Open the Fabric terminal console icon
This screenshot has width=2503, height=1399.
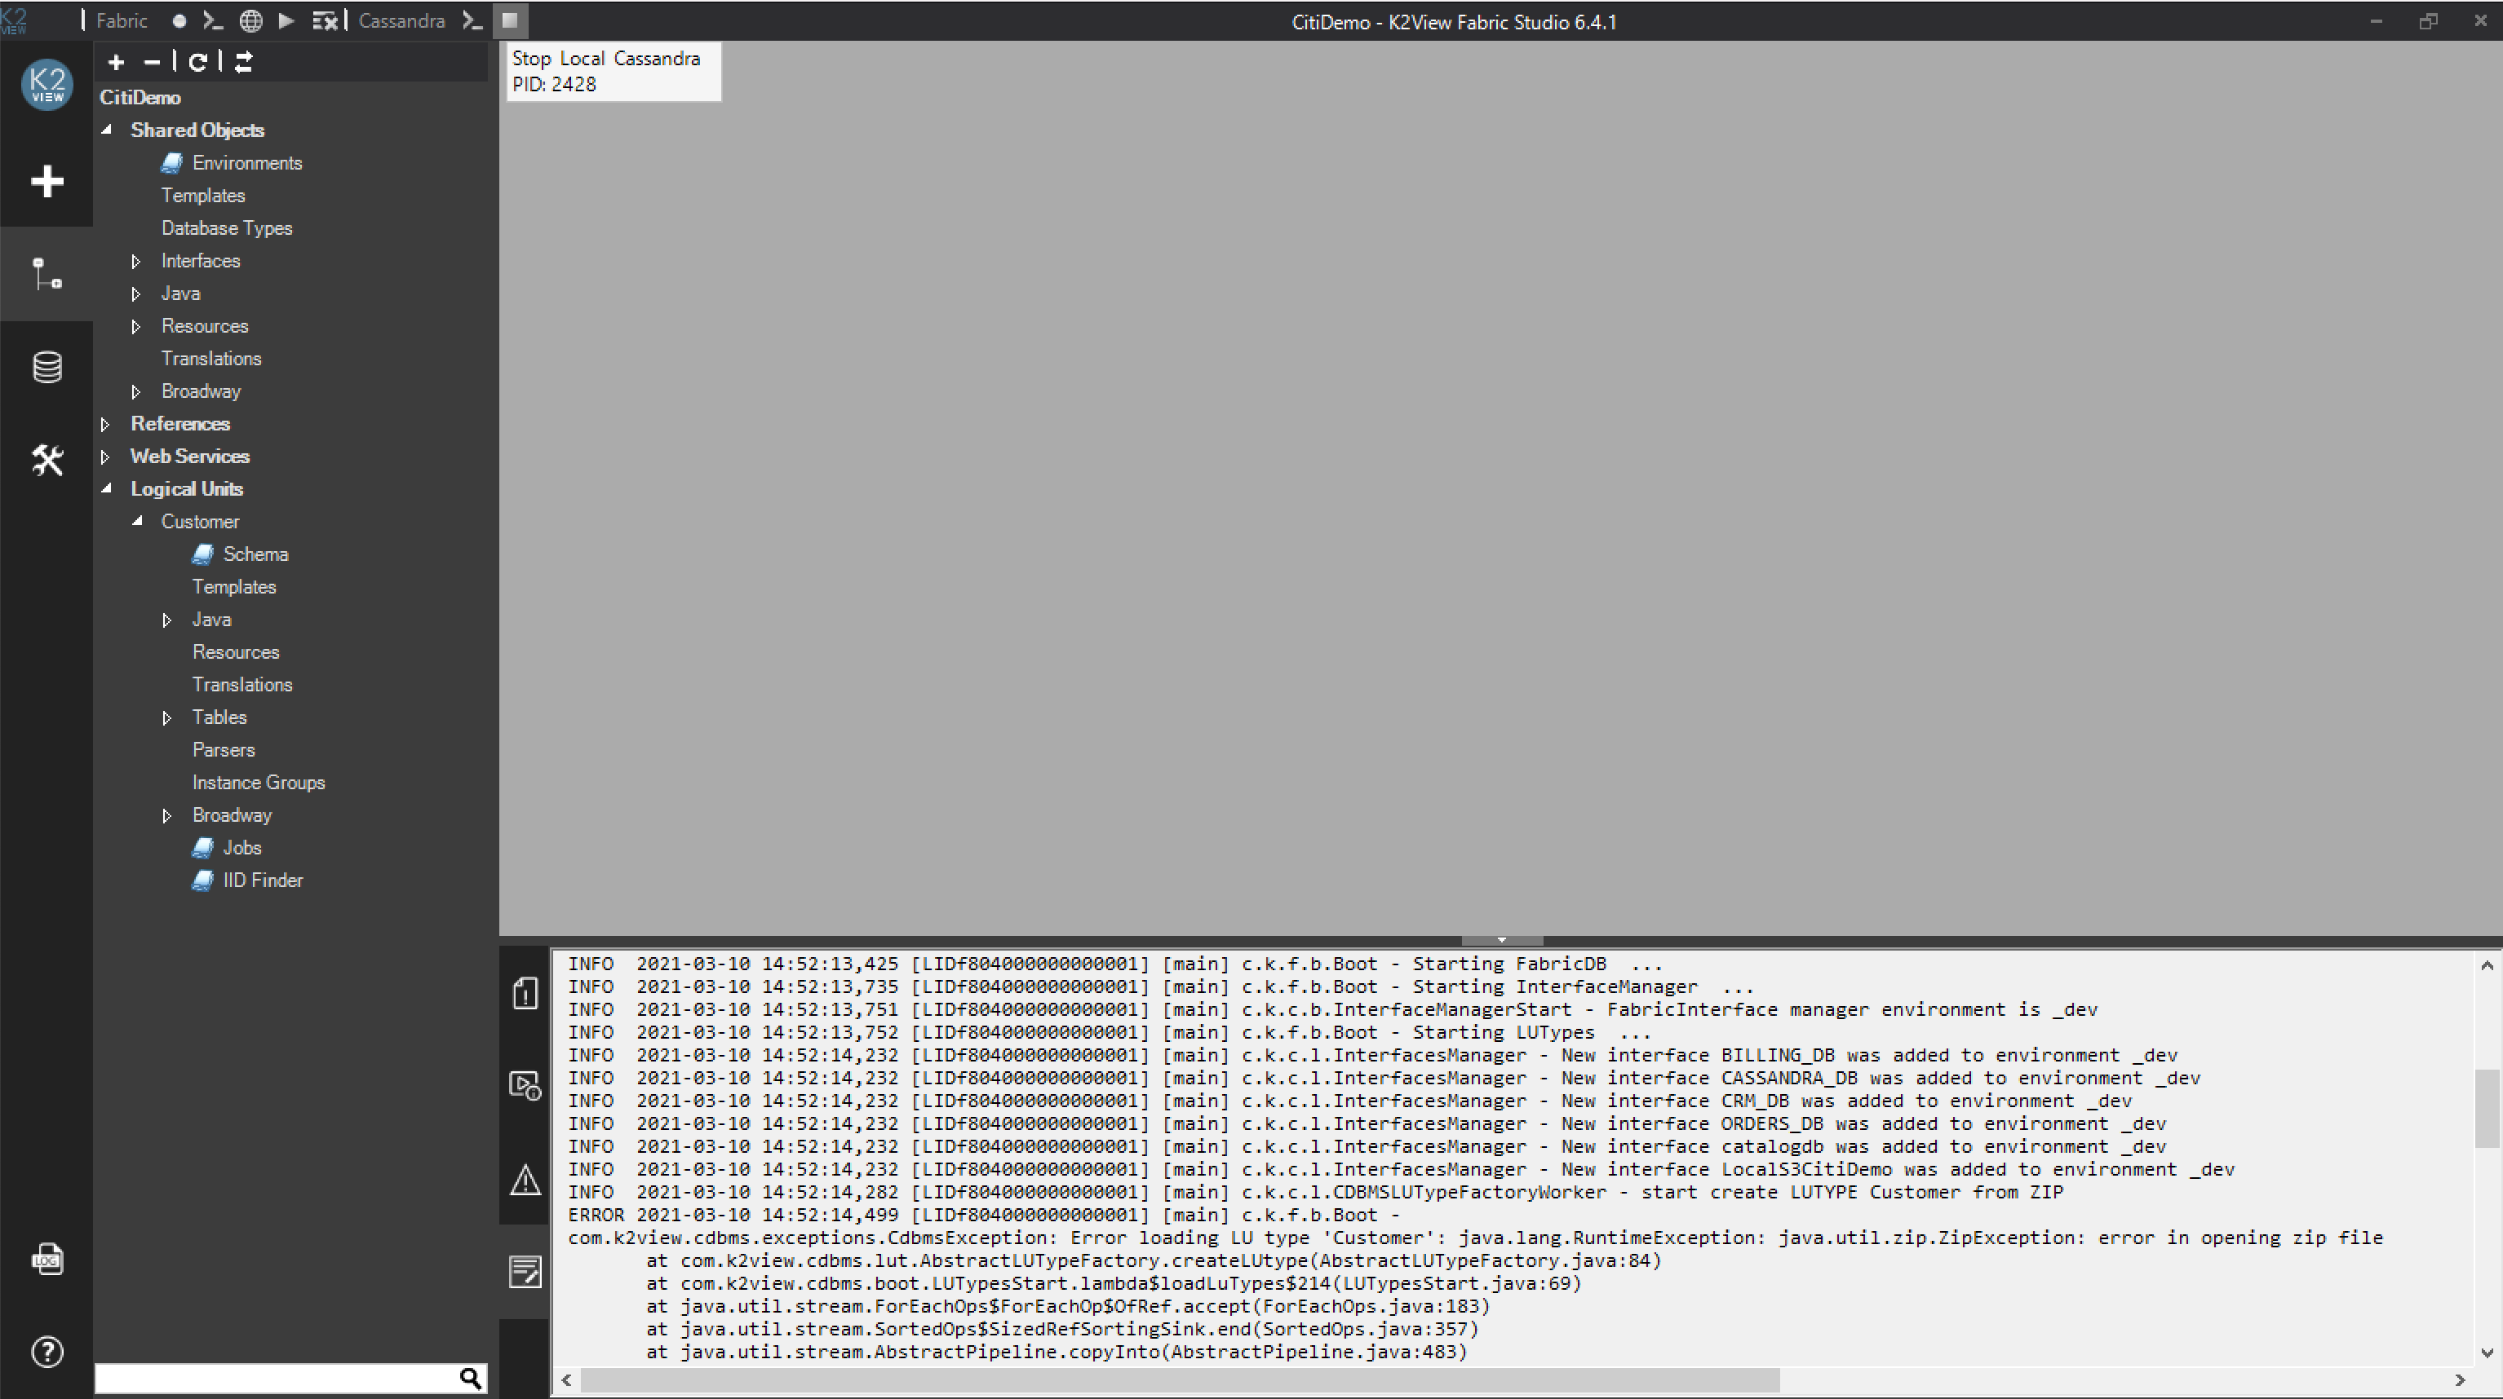(214, 20)
